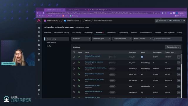Switch to the Embeddings tab
Screen dimensions: 188x106
point(88,33)
